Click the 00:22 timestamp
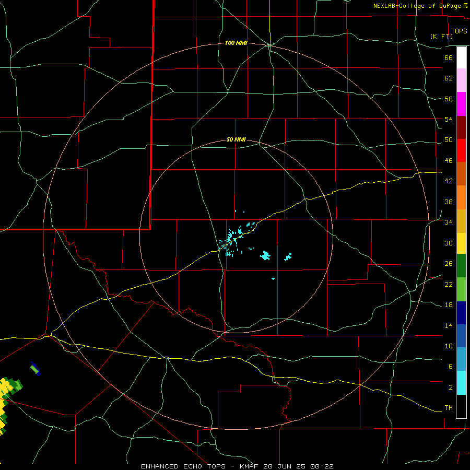Viewport: 470px width, 470px height. 322,466
